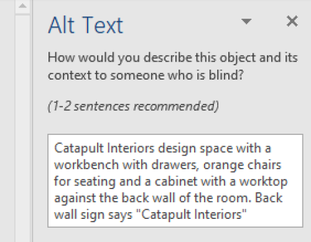Place cursor on word "Catapult" in first line
Viewport: 311px width, 242px height.
[79, 149]
